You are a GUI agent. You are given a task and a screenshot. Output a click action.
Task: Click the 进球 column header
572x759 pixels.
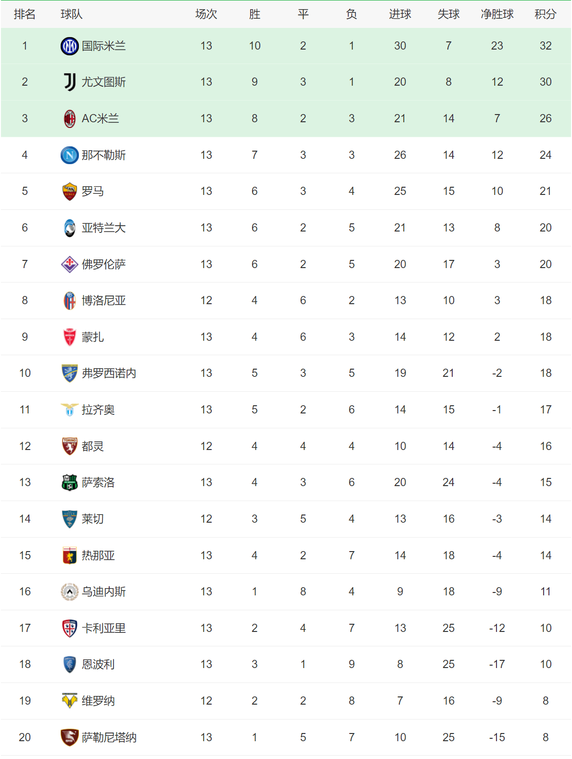coord(400,14)
